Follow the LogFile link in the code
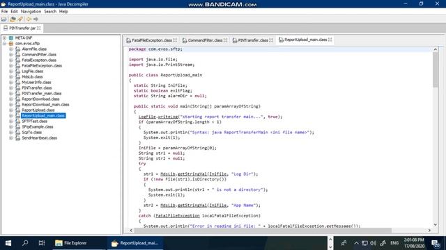 pos(147,117)
